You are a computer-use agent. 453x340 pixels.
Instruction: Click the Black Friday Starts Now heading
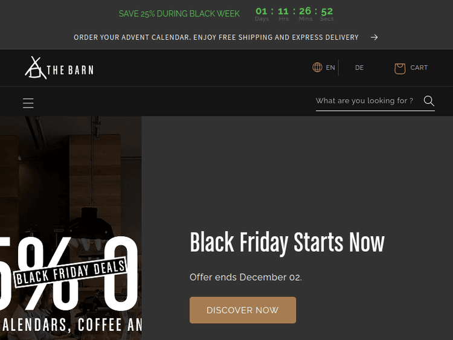[x=287, y=242]
